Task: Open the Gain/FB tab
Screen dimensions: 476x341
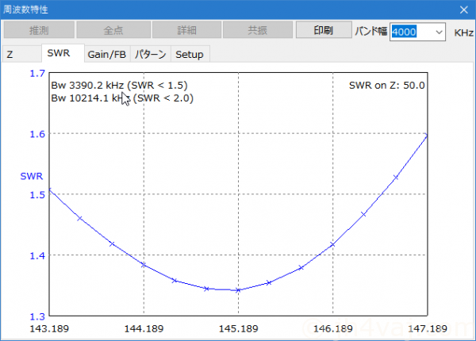Action: point(107,54)
